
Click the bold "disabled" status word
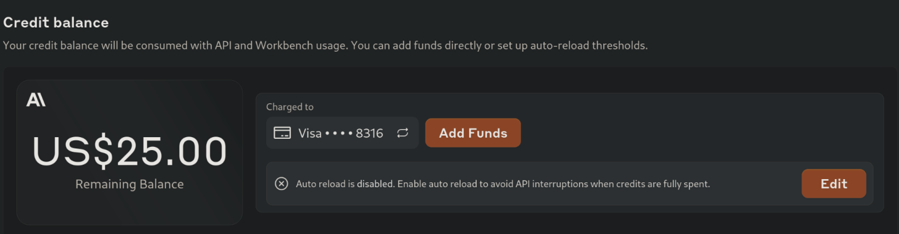point(375,184)
